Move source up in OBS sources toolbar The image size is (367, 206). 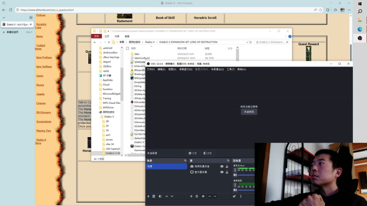point(210,196)
